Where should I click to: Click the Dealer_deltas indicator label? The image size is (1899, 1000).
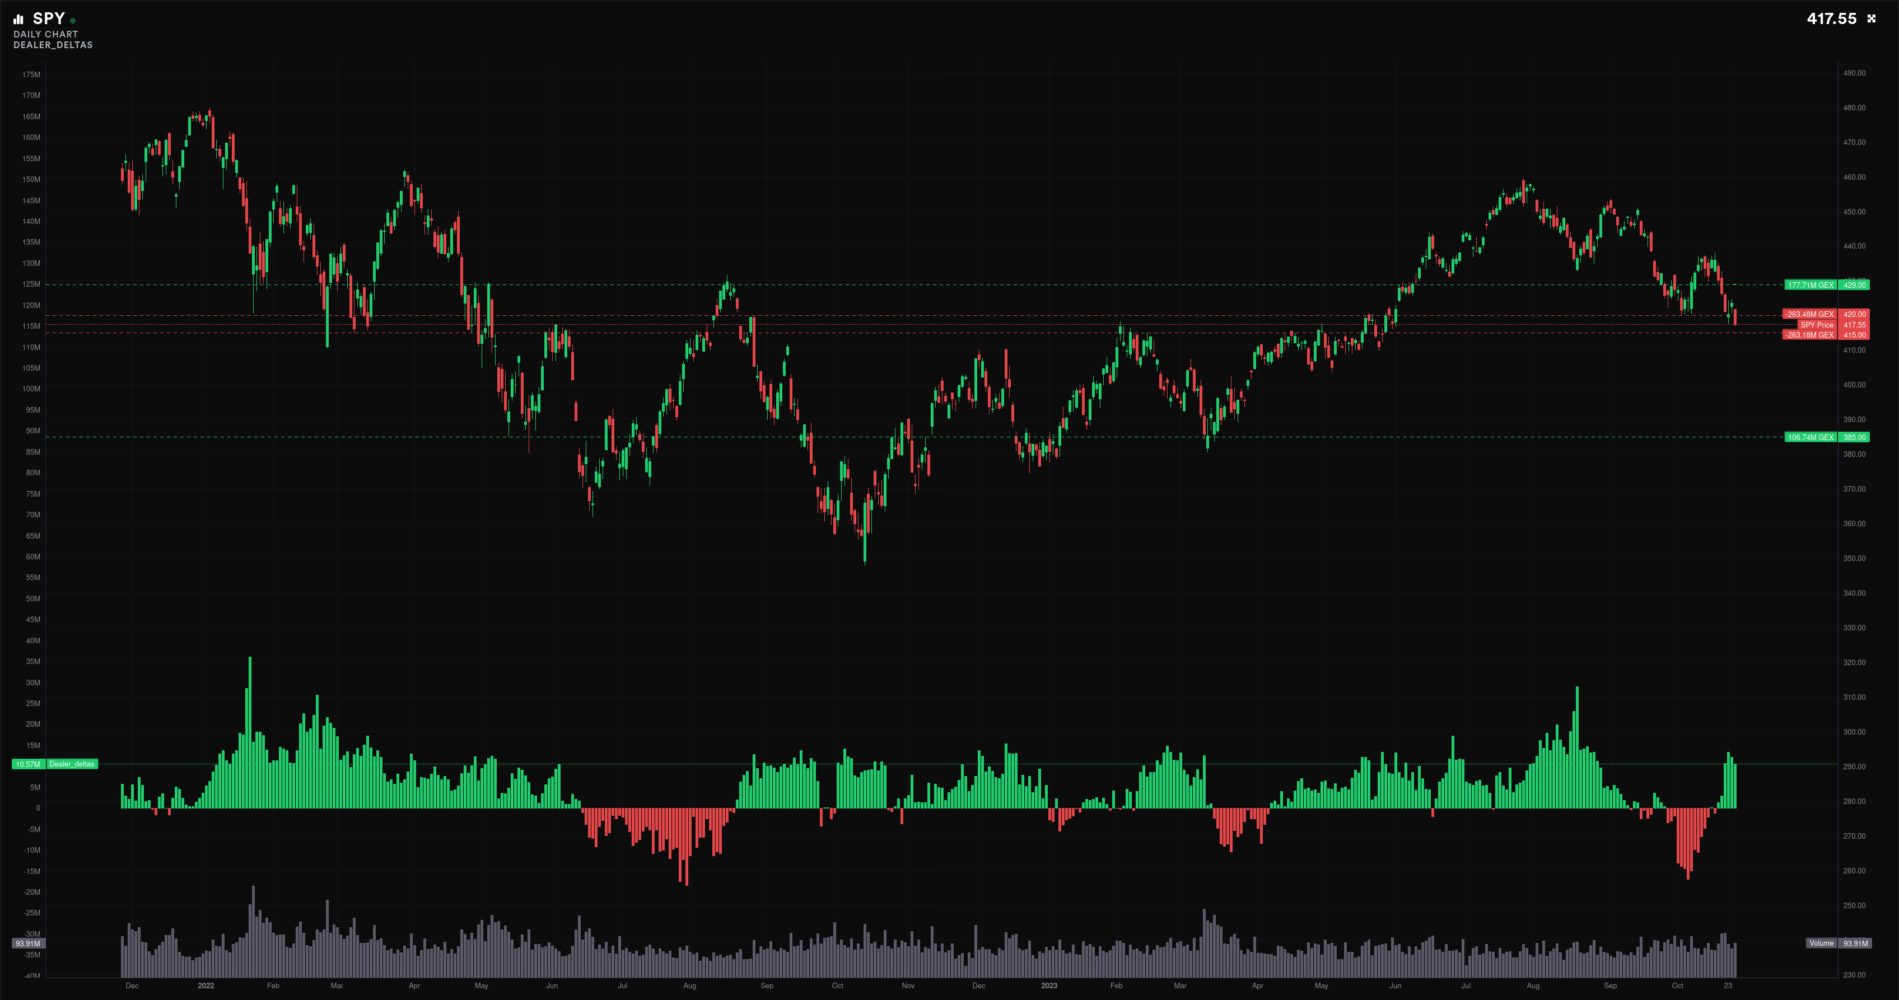[x=72, y=764]
